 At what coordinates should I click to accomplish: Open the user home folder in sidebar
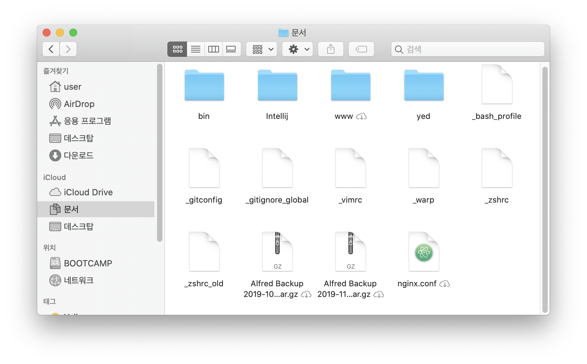tap(96, 87)
